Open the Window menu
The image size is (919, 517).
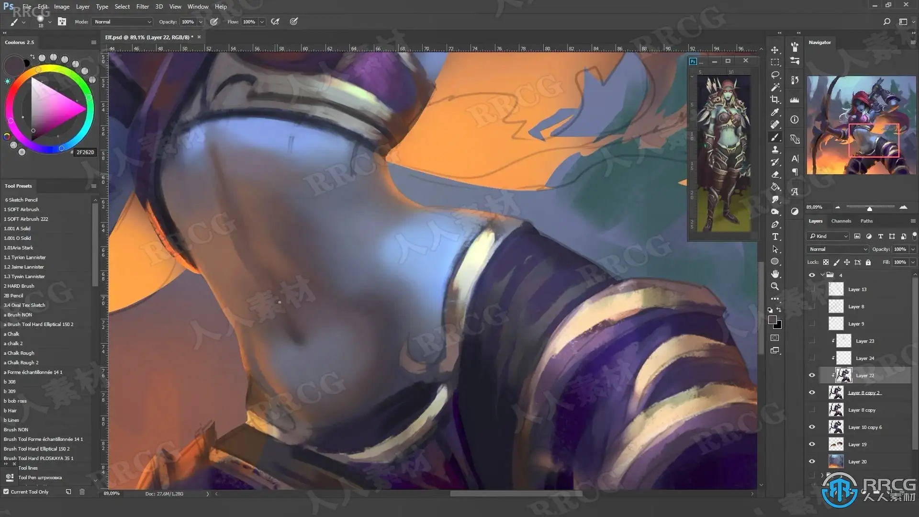[x=198, y=7]
